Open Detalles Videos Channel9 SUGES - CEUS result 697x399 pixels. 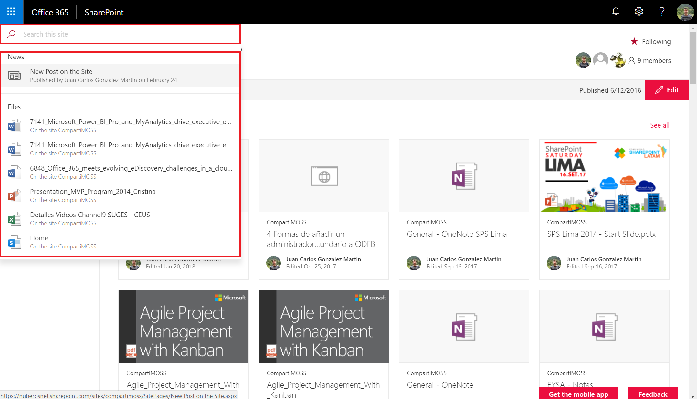click(121, 219)
